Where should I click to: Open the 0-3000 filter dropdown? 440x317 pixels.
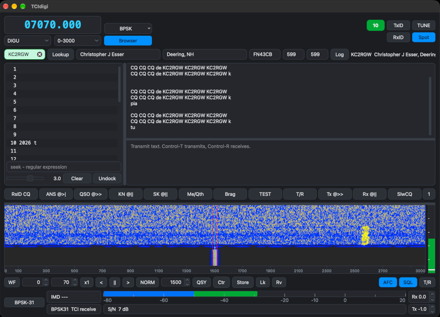[x=78, y=40]
